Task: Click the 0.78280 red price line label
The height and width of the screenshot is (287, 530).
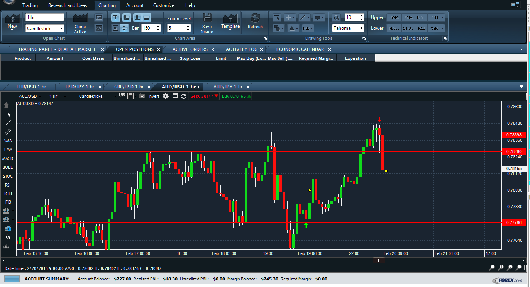Action: (x=514, y=151)
